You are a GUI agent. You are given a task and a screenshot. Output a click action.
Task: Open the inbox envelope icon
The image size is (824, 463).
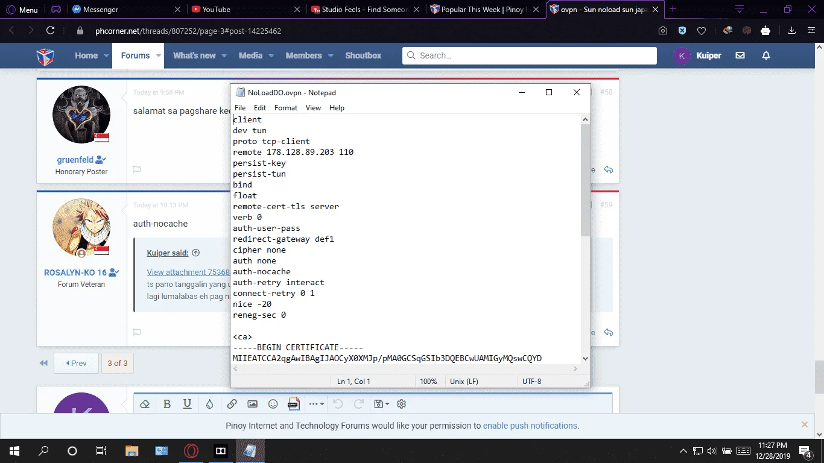point(740,55)
